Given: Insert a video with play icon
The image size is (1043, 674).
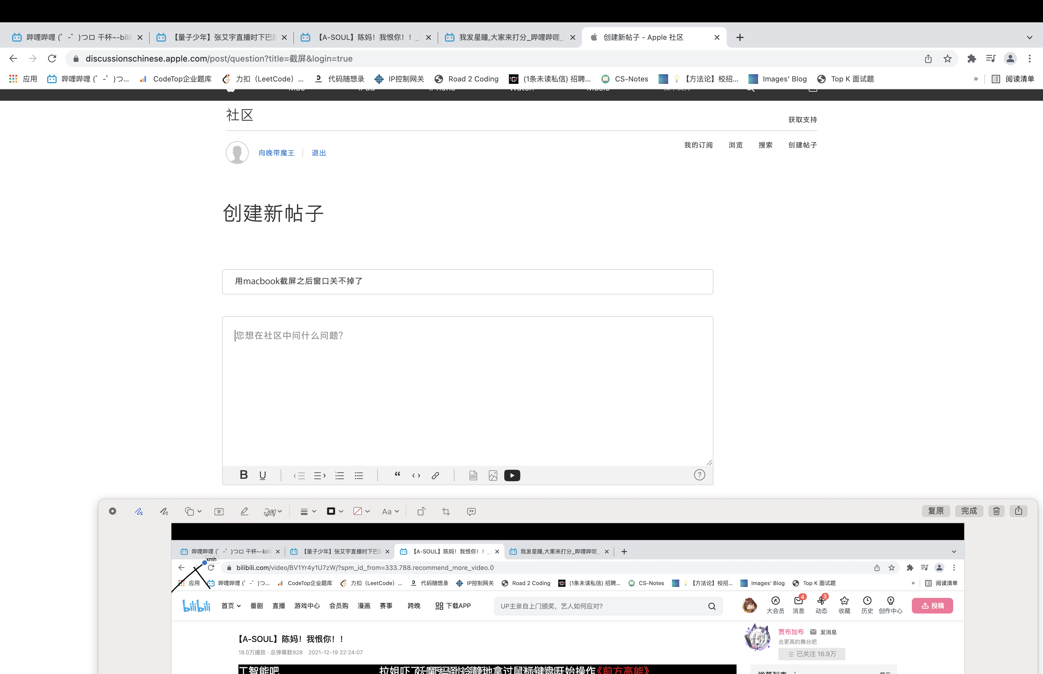Looking at the screenshot, I should point(512,475).
